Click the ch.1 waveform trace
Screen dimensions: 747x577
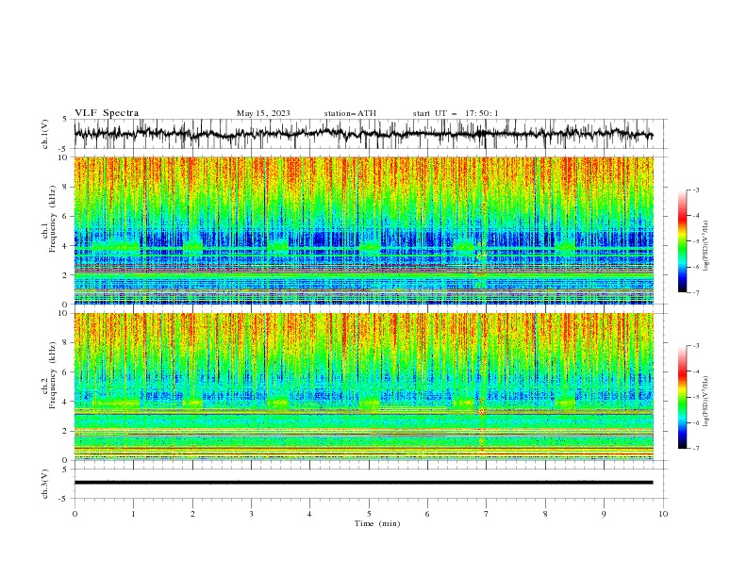point(363,134)
